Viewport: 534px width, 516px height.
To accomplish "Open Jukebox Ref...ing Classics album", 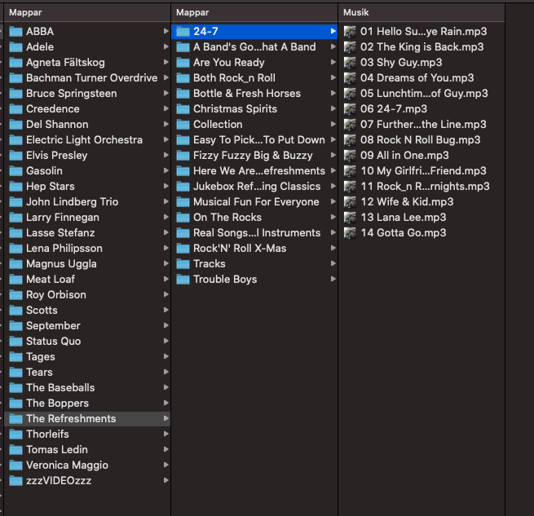I will (x=254, y=187).
